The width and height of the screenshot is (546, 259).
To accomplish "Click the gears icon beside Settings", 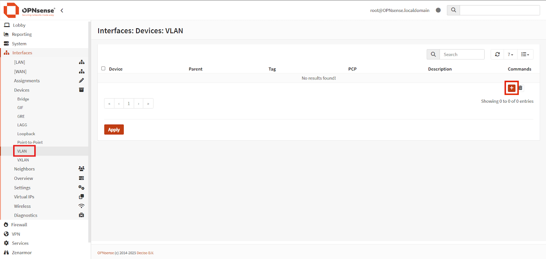I will coord(81,187).
